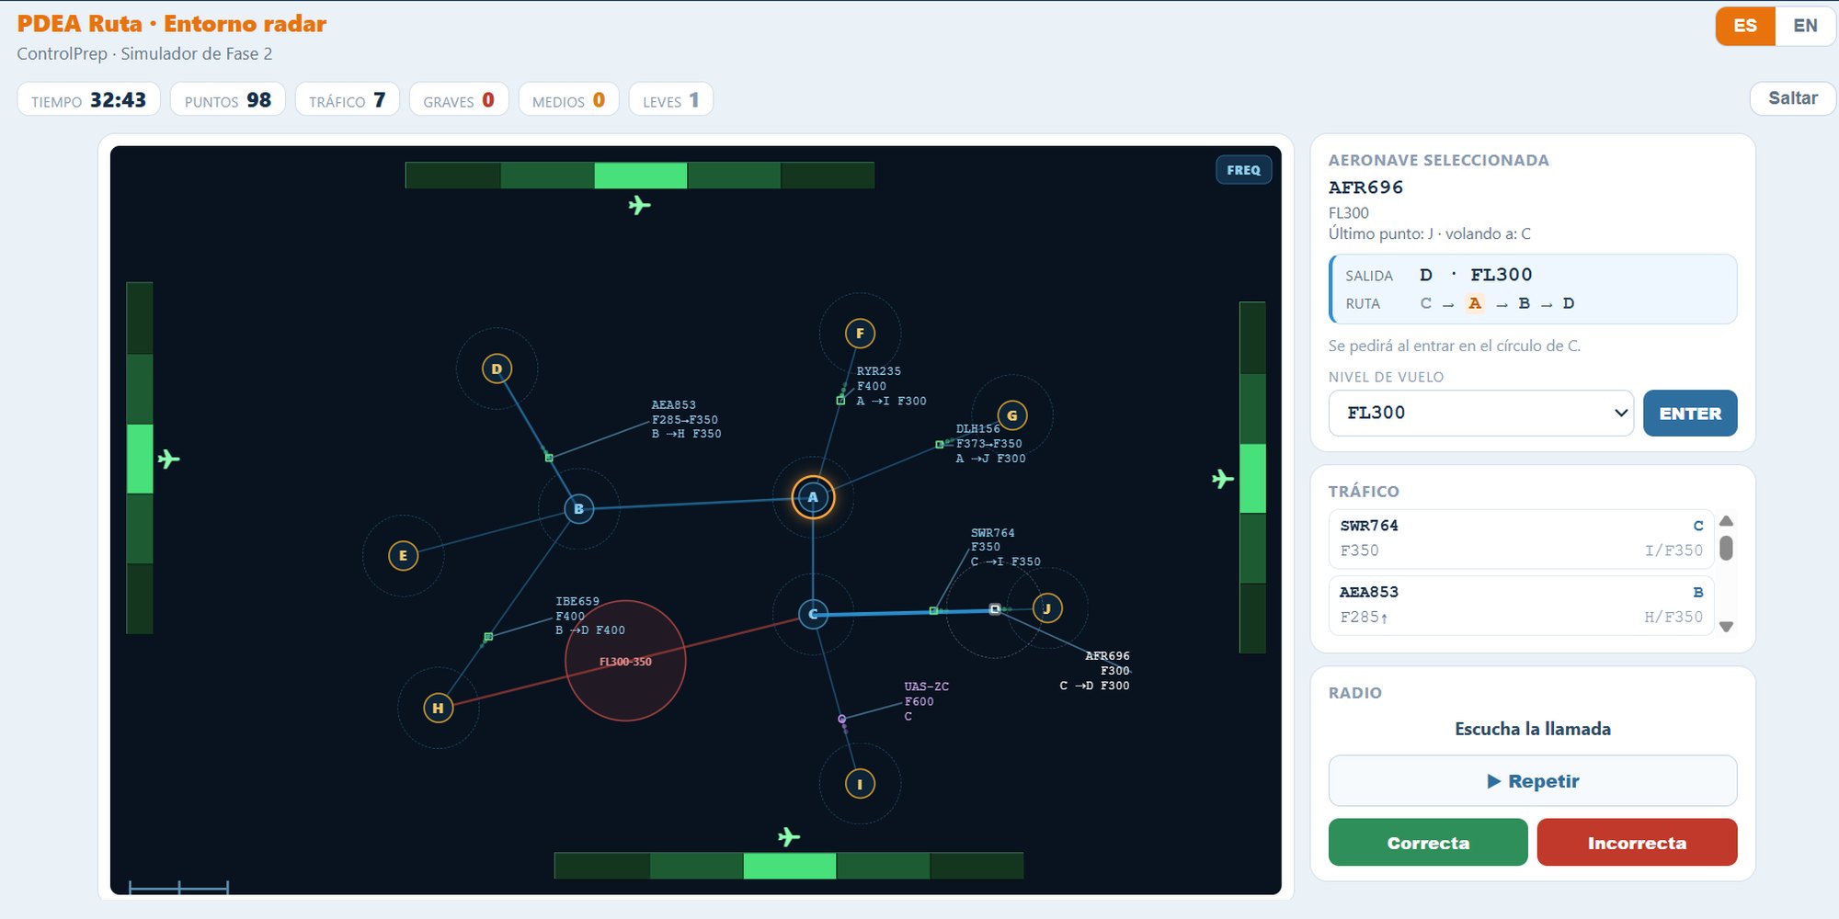Select waypoint F circle

click(x=860, y=334)
